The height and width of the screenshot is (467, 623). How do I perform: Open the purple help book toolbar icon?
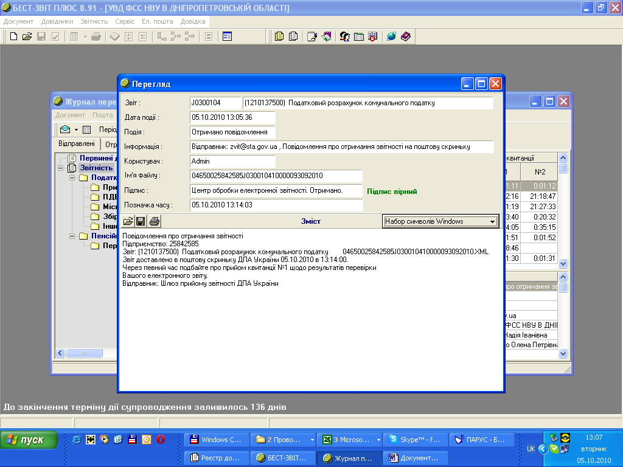(x=405, y=36)
